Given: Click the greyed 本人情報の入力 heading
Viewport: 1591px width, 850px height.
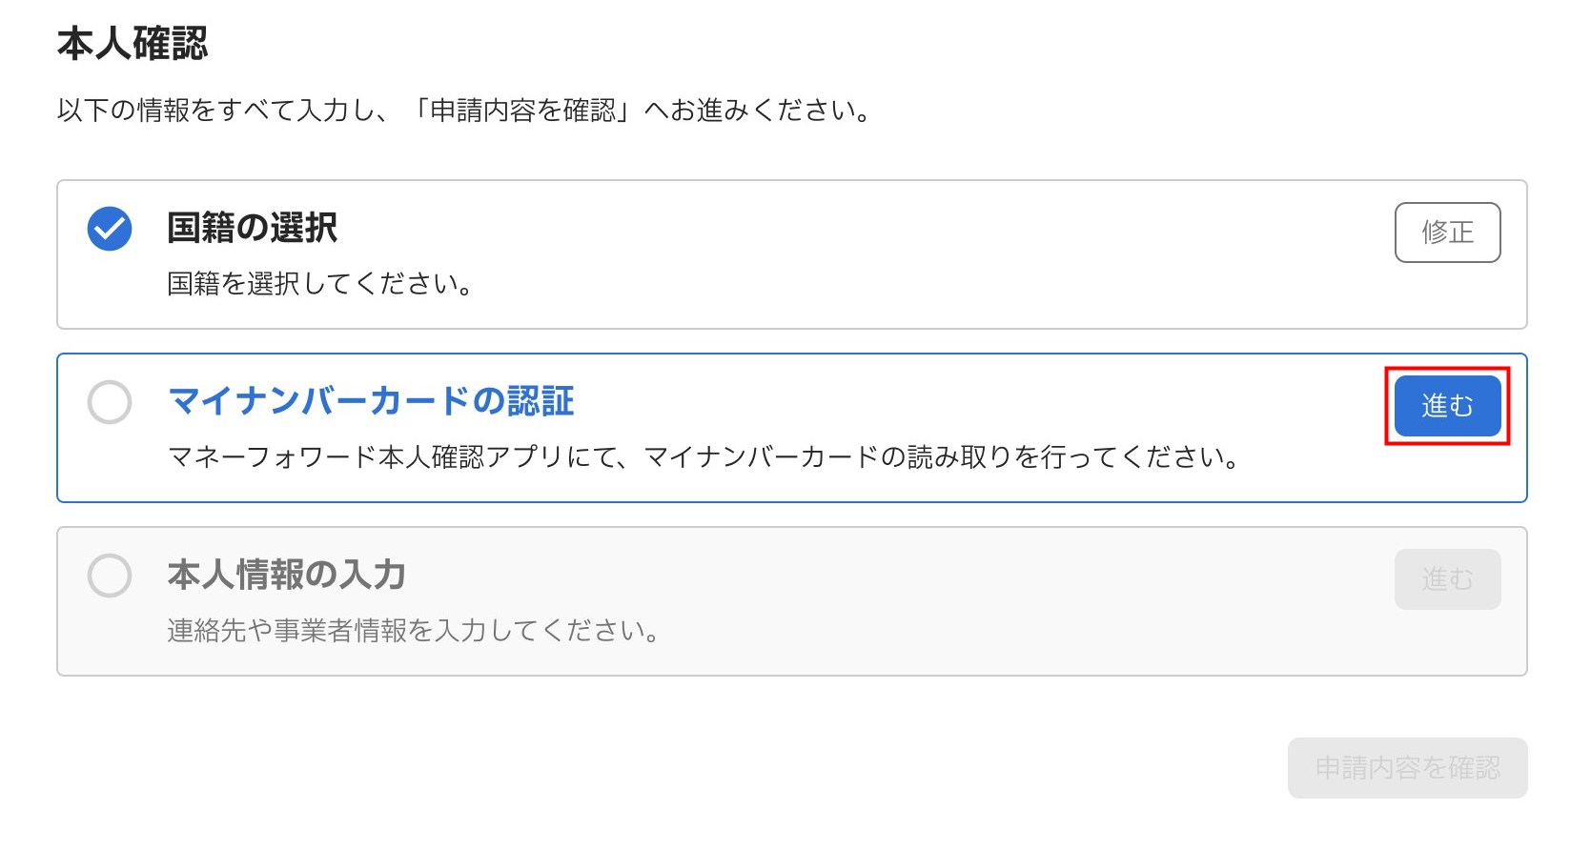Looking at the screenshot, I should click(286, 575).
